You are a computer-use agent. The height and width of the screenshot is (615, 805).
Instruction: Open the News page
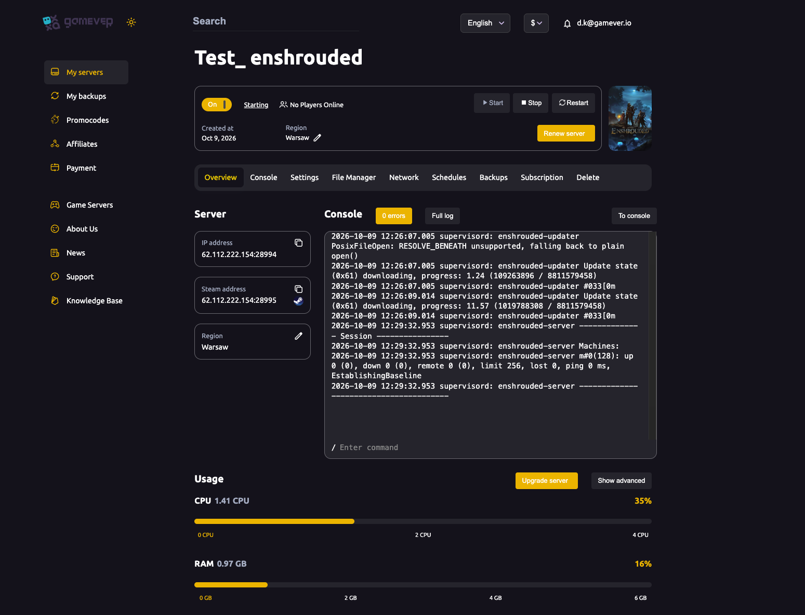tap(86, 253)
